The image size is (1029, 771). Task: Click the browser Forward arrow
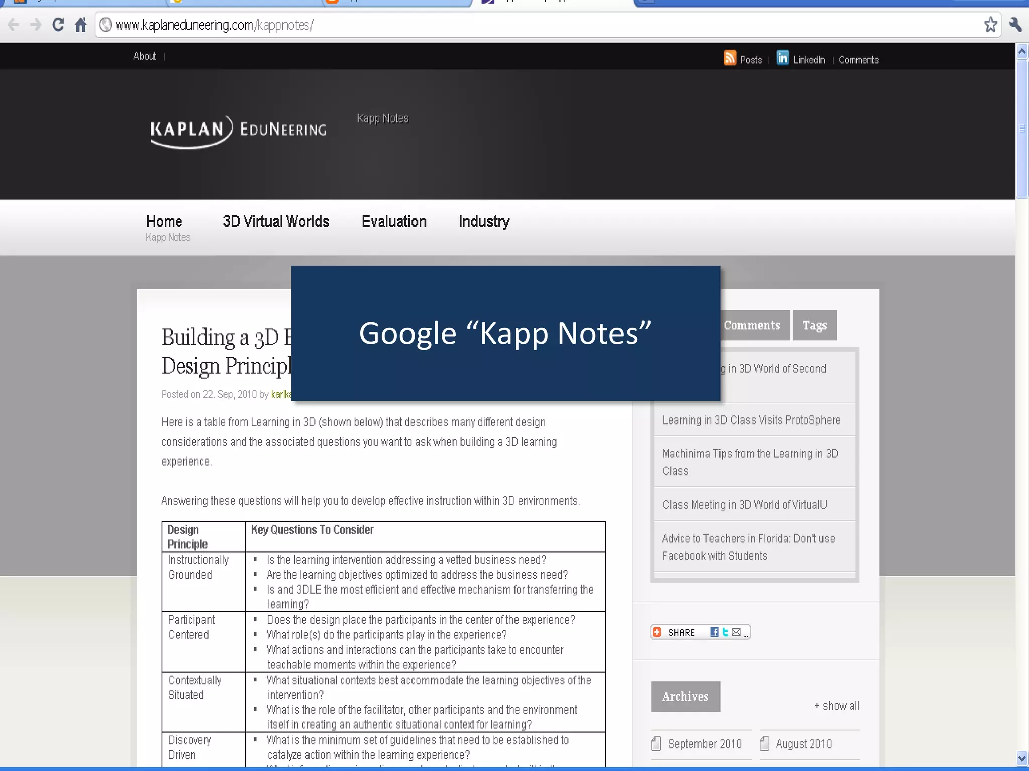click(36, 25)
